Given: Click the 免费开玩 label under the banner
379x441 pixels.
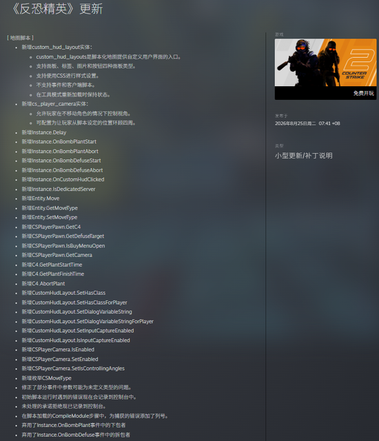Looking at the screenshot, I should pyautogui.click(x=364, y=93).
